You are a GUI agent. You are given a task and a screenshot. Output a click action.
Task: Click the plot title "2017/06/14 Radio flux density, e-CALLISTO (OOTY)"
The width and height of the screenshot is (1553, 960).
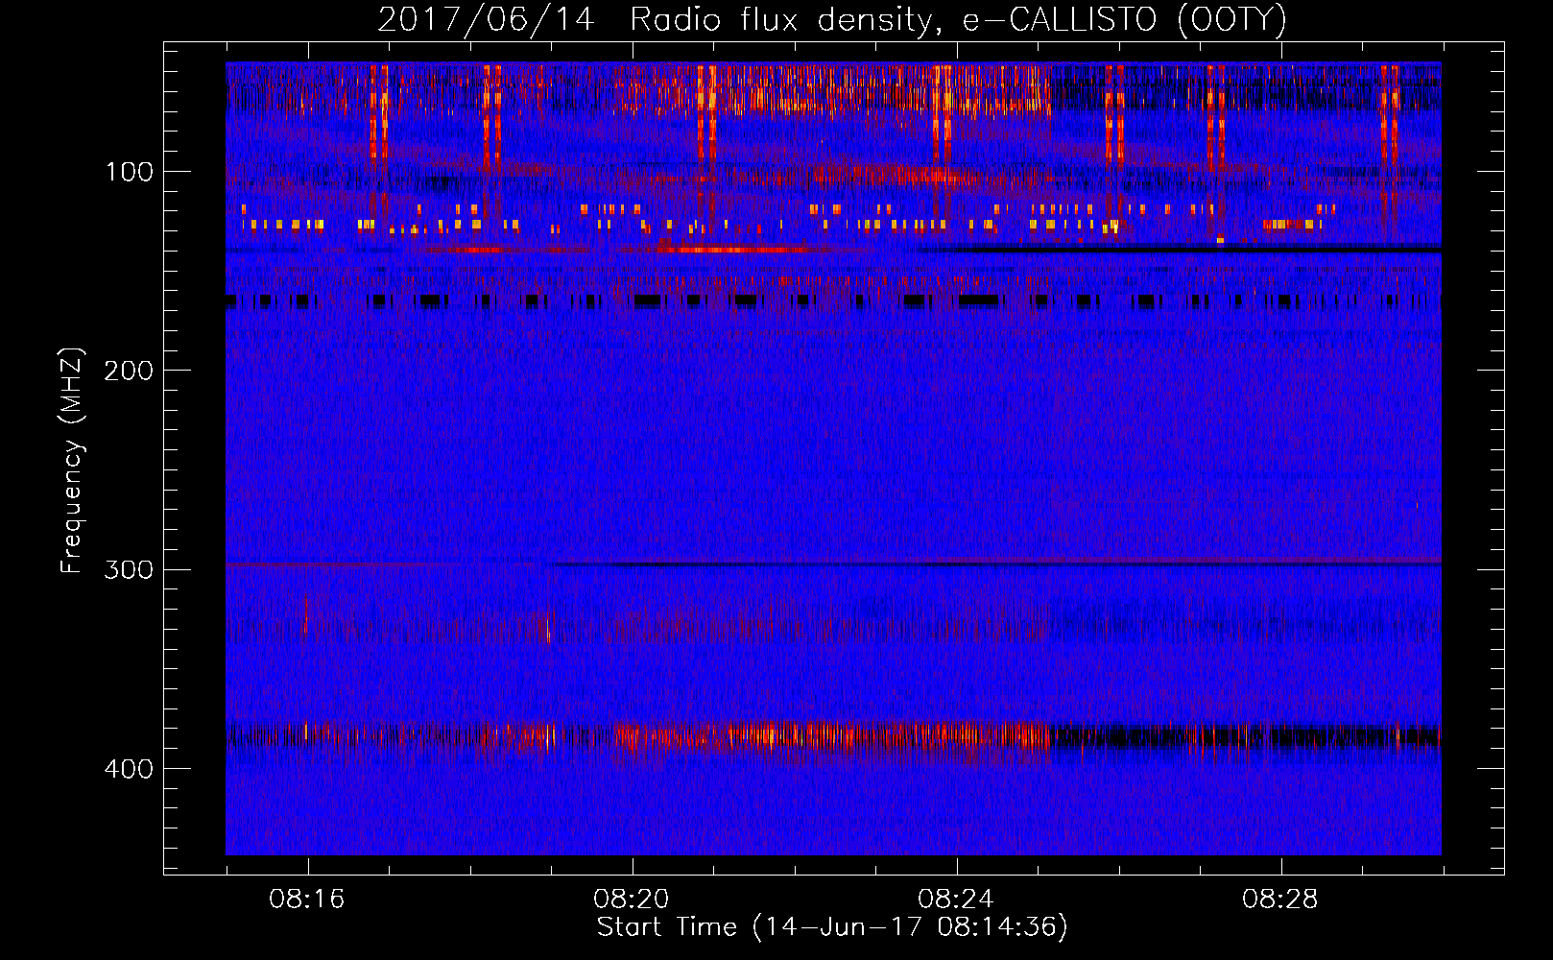coord(832,19)
